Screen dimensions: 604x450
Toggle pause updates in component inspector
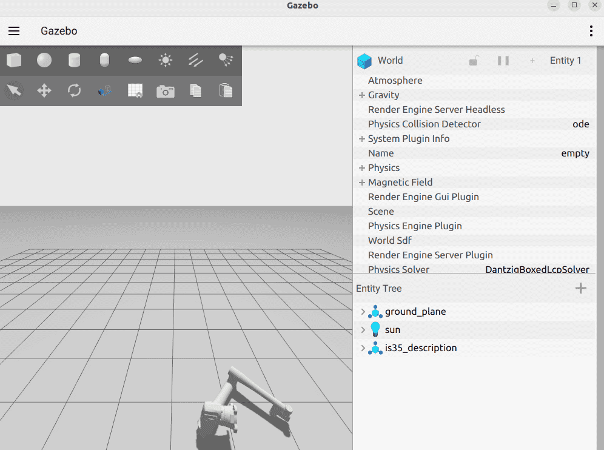click(503, 61)
